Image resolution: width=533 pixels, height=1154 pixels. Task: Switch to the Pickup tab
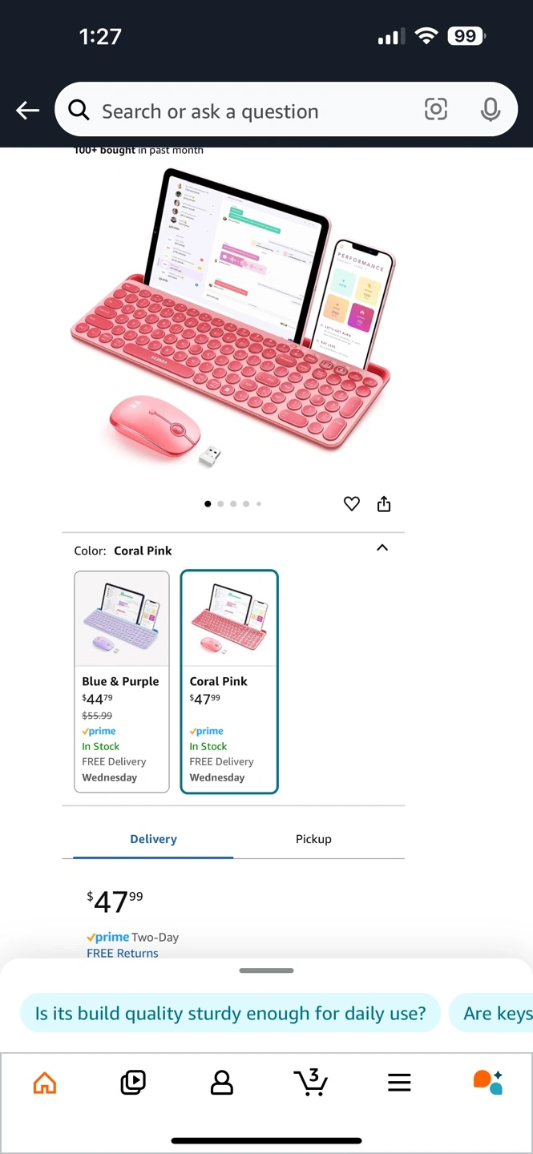(313, 839)
